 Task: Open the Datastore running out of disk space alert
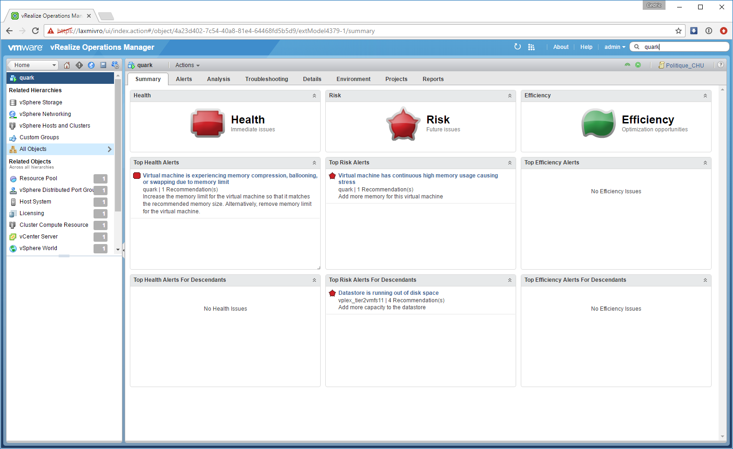(x=389, y=293)
